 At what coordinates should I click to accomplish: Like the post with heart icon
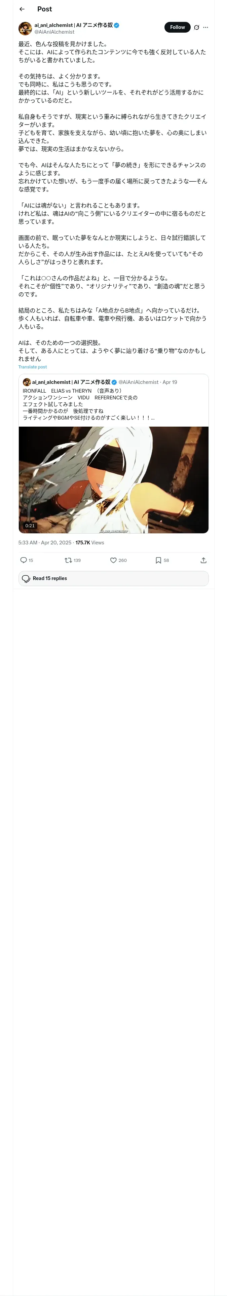(113, 560)
